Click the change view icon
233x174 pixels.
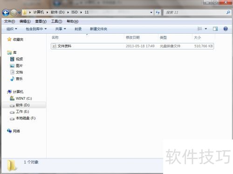(x=200, y=29)
